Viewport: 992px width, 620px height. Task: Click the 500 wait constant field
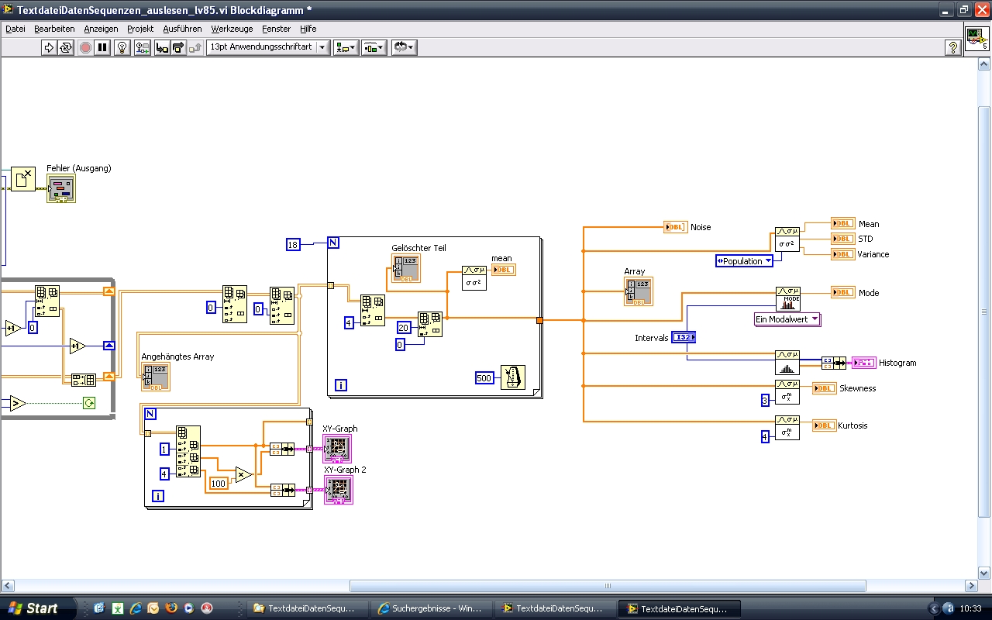(484, 378)
